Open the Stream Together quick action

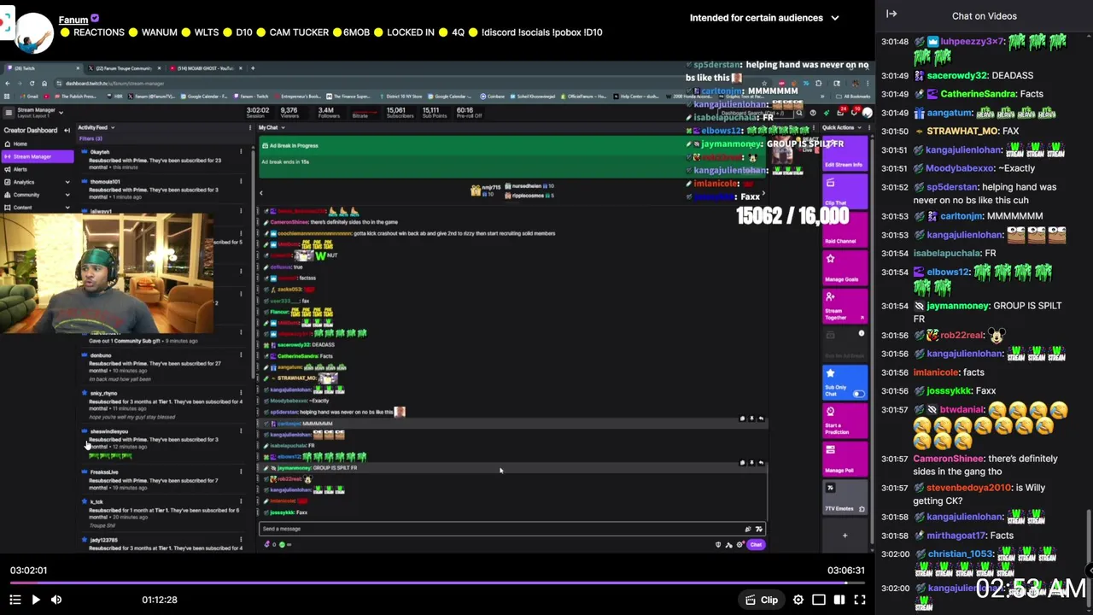(x=845, y=306)
